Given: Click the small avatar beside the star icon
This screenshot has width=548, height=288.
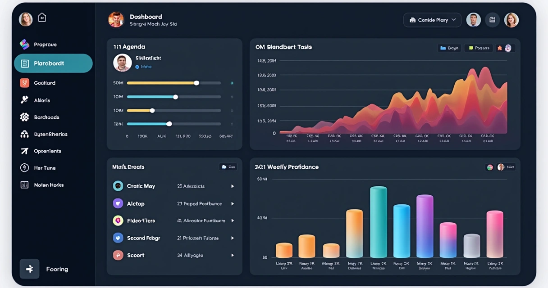Looking at the screenshot, I should pyautogui.click(x=508, y=48).
